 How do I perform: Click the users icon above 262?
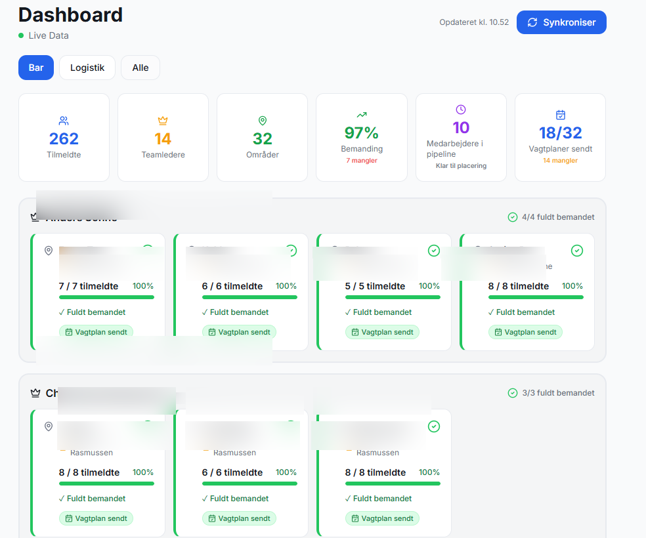(x=64, y=121)
